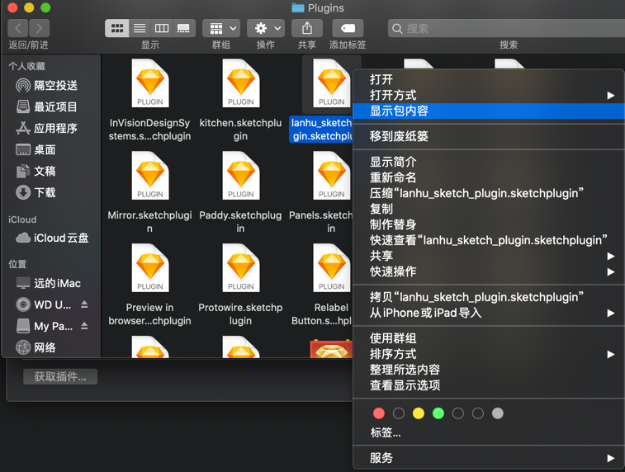Choose Quick Look (快速查看) lanhu_sketch_plugin
625x472 pixels.
coord(489,240)
